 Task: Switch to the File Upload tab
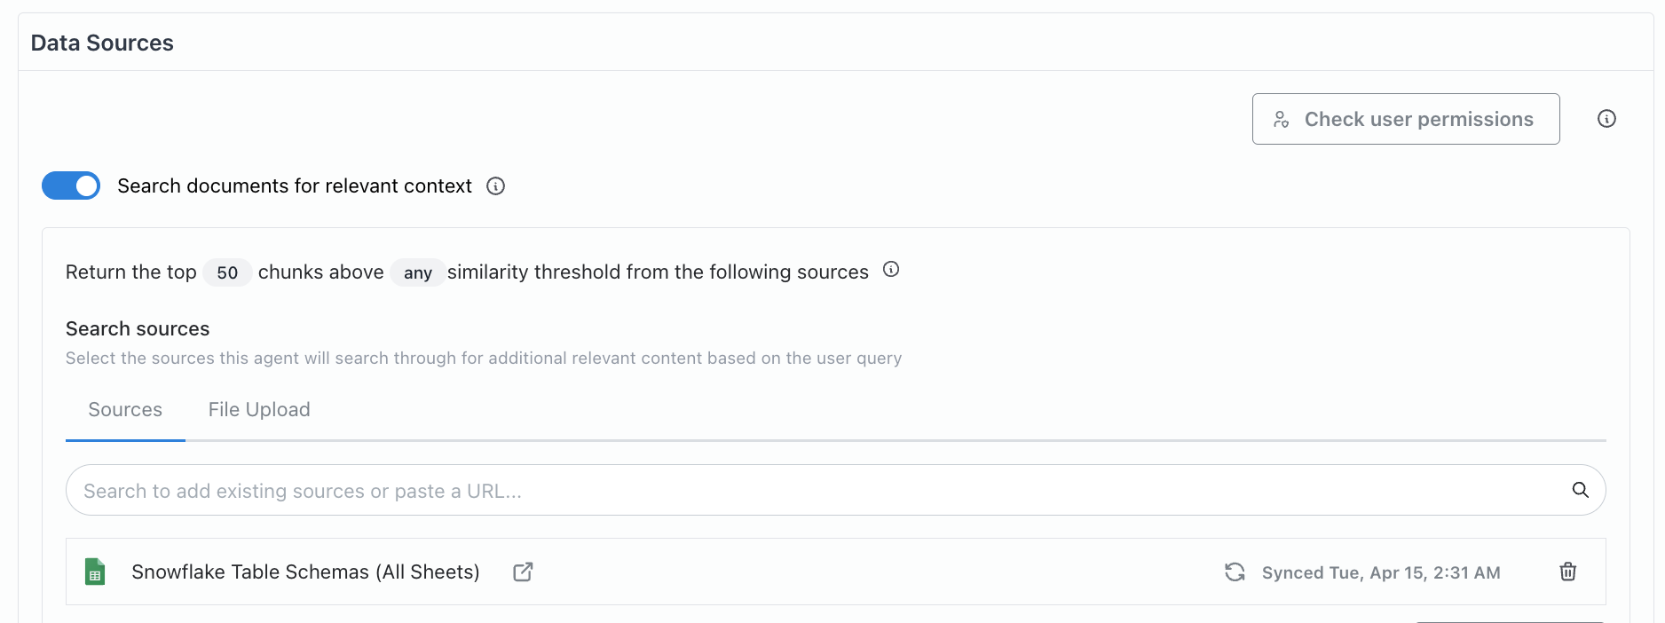click(x=259, y=410)
